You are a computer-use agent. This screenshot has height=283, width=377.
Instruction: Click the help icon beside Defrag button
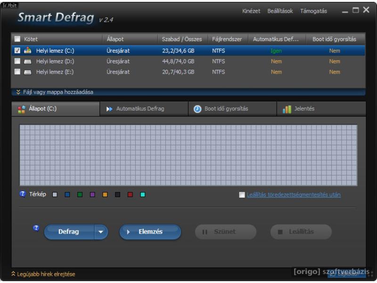(x=36, y=228)
